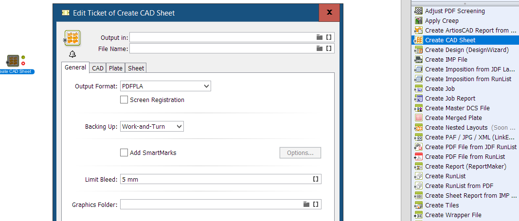
Task: Click the red error badge on canvas node
Action: point(23,64)
